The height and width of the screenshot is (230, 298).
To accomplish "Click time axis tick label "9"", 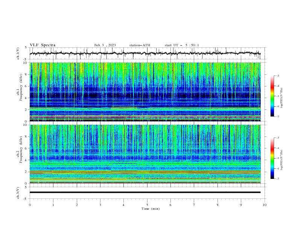I will pos(241,205).
